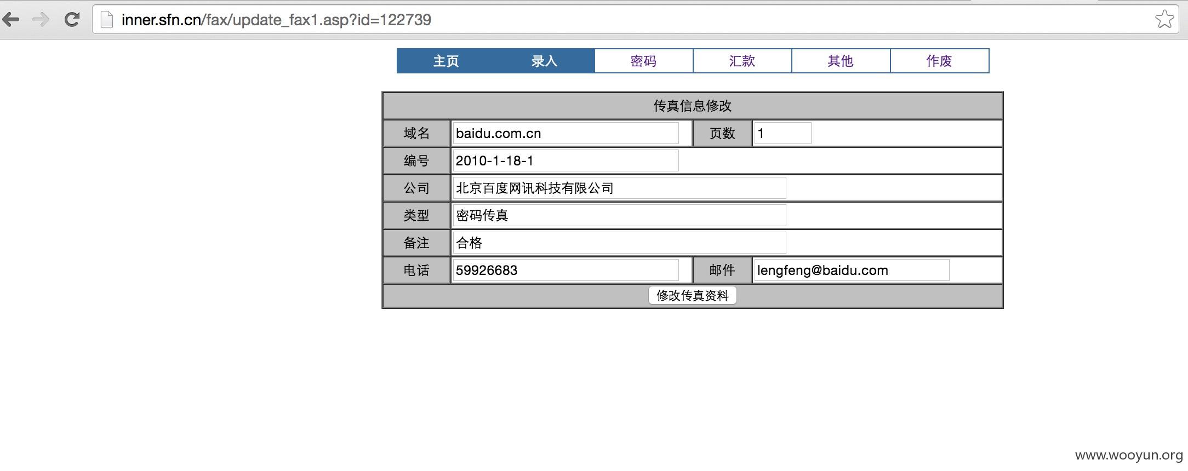Click the 传真信息修改 table header
Image resolution: width=1188 pixels, height=471 pixels.
pyautogui.click(x=693, y=106)
